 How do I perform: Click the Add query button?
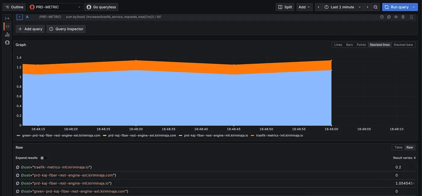(x=30, y=29)
